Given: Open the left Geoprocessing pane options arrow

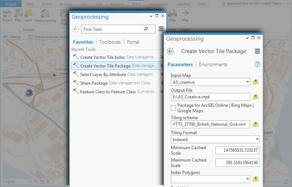Looking at the screenshot, I should pyautogui.click(x=151, y=17).
